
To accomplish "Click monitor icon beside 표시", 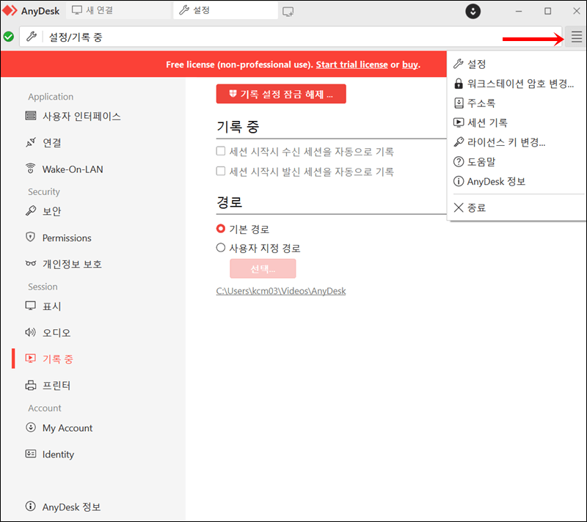I will 30,306.
